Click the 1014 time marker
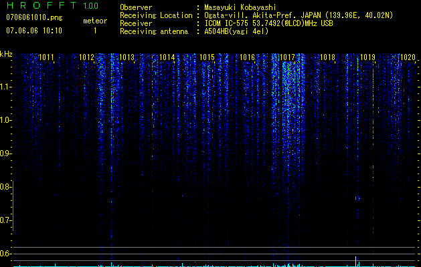This screenshot has width=421, height=267. click(x=167, y=57)
